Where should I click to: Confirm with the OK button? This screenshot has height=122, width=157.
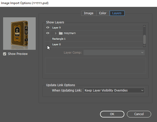pyautogui.click(x=112, y=114)
